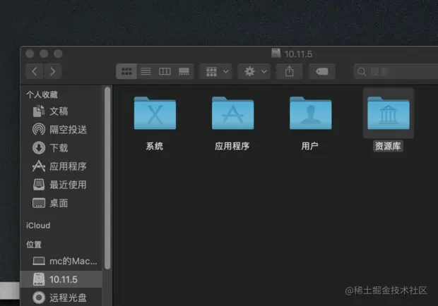
Task: Open 文稿 in the sidebar
Action: (x=61, y=111)
